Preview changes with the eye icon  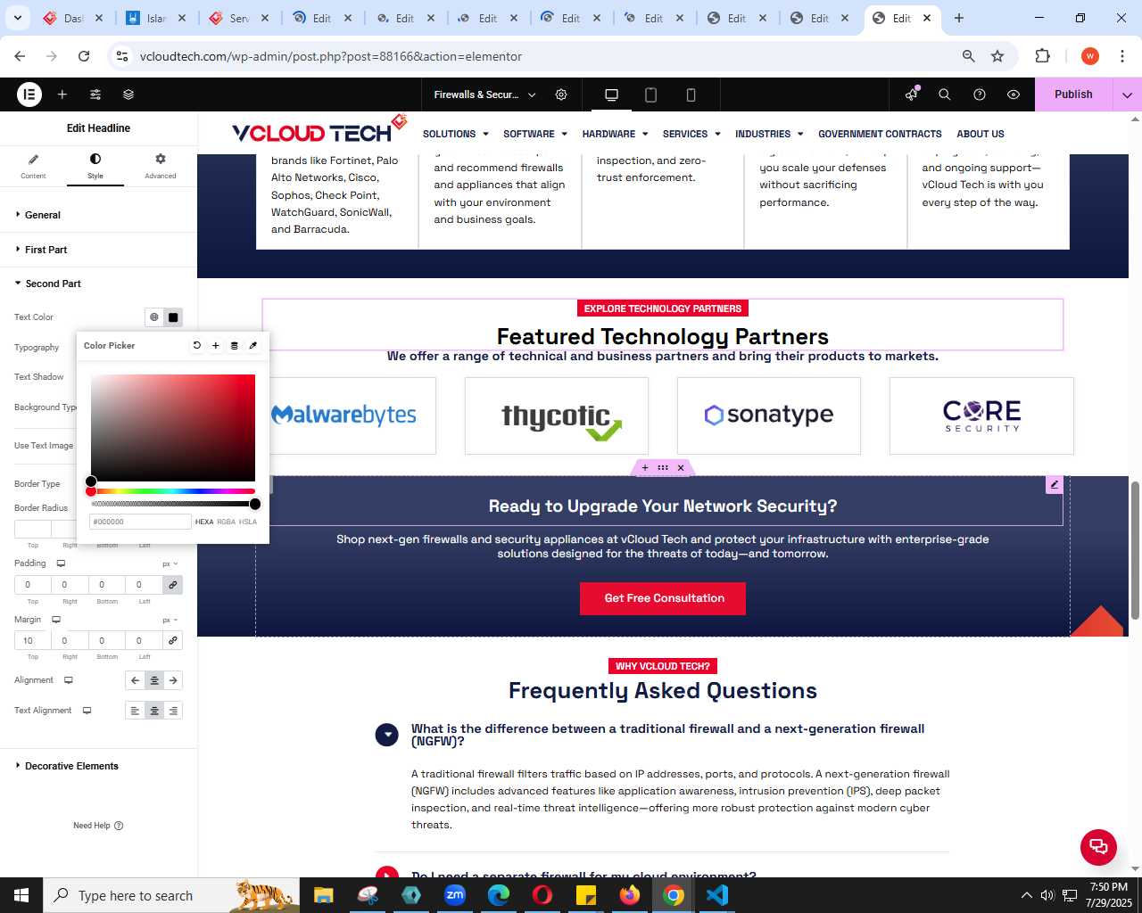coord(1014,95)
